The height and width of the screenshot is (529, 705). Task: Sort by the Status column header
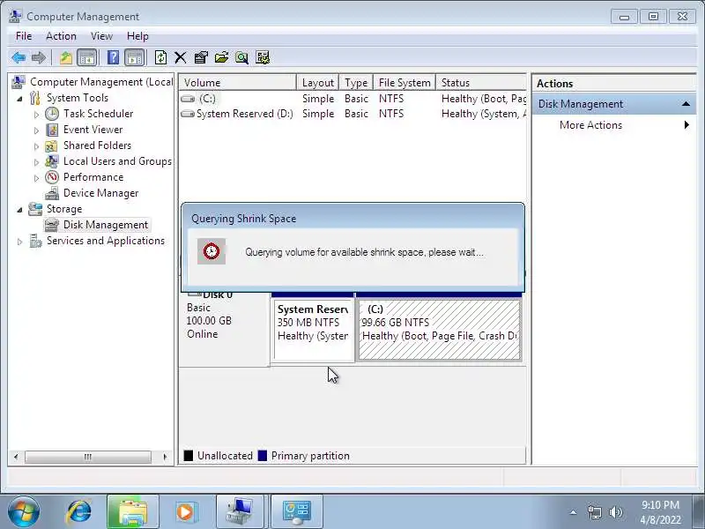[x=481, y=83]
